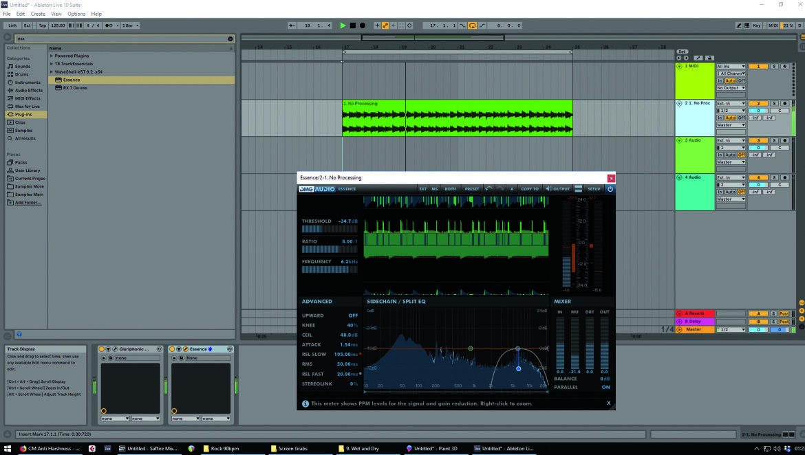The image size is (805, 455).
Task: Click the SETUP button in Essence
Action: pos(594,189)
